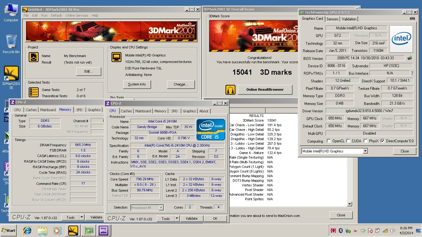
Task: Click the Action Center flag tray icon
Action: tap(370, 231)
